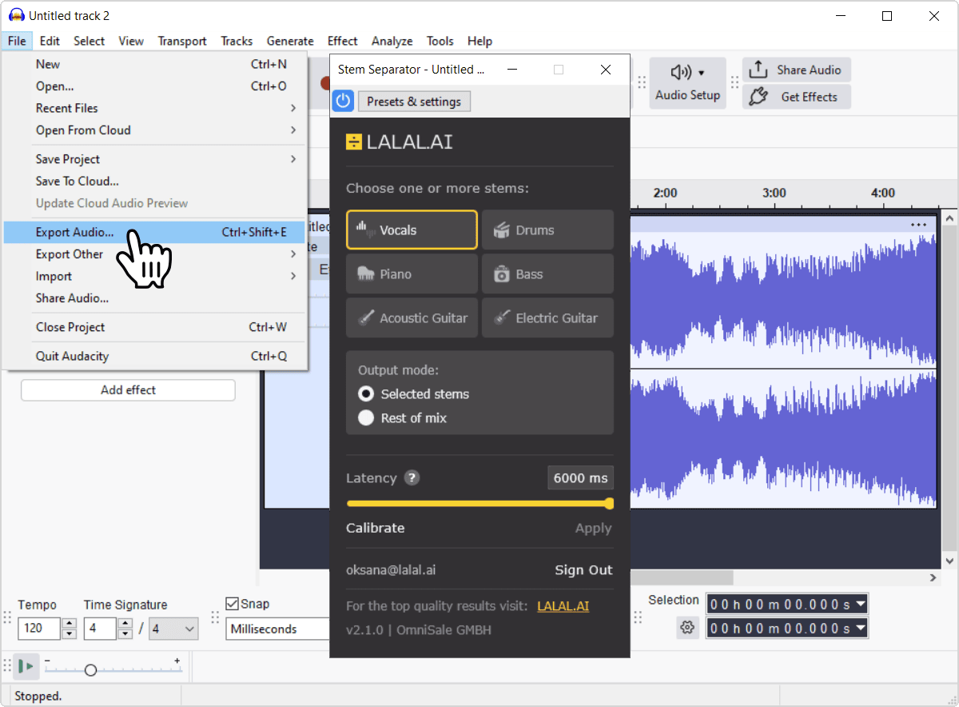959x707 pixels.
Task: Click the LALAL.AI logo icon
Action: point(354,142)
